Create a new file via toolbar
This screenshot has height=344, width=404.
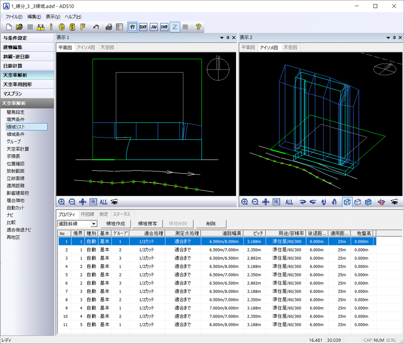(x=9, y=27)
